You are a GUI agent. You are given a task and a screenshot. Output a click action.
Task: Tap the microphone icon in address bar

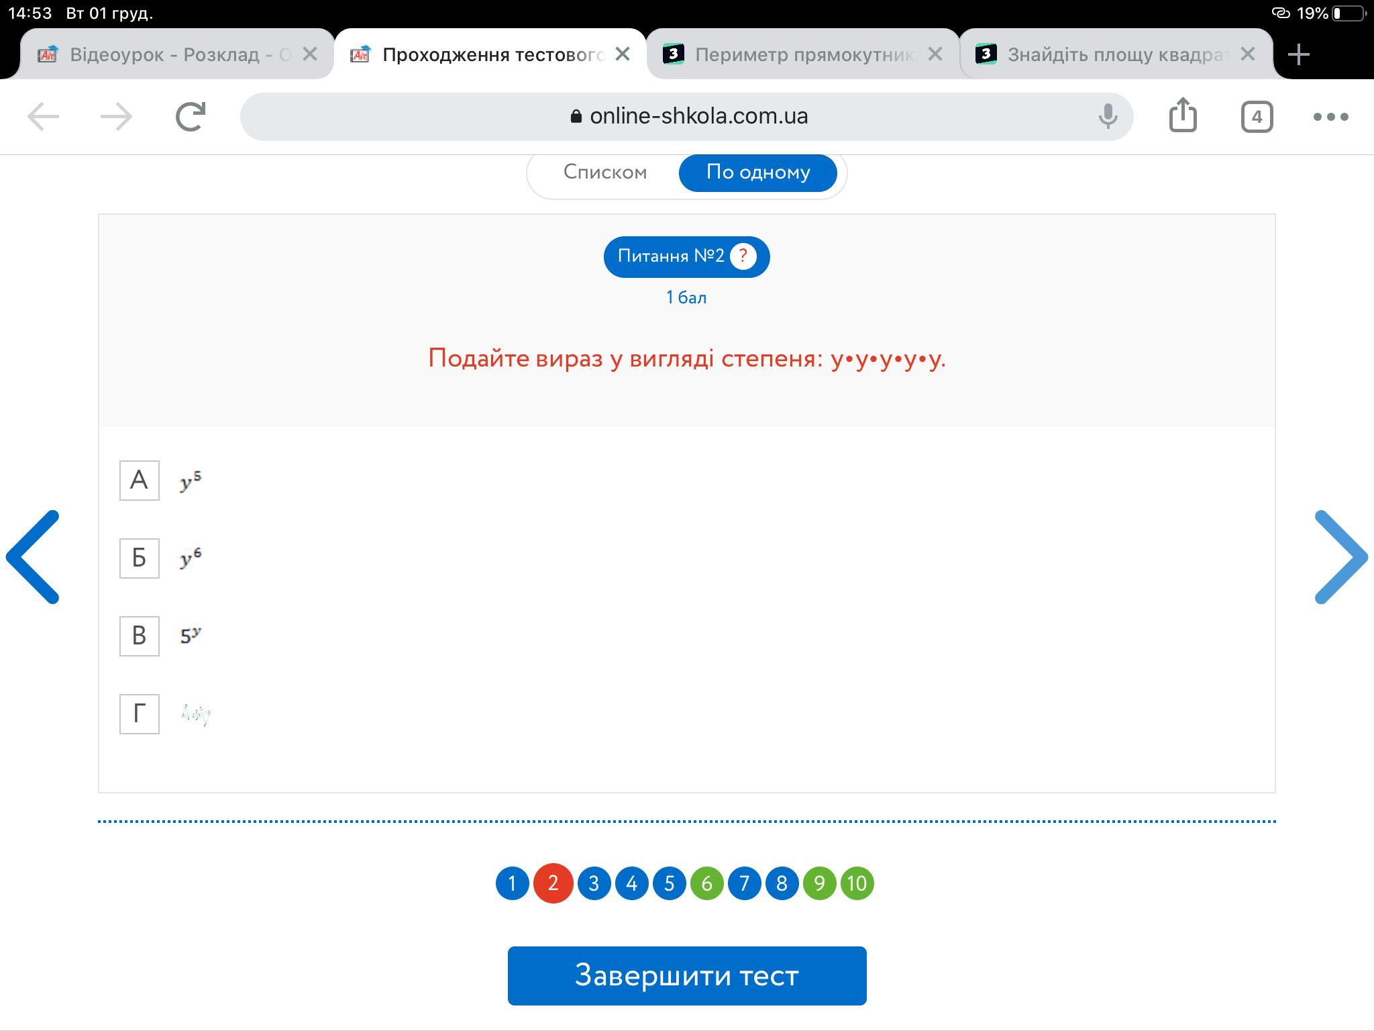coord(1108,117)
